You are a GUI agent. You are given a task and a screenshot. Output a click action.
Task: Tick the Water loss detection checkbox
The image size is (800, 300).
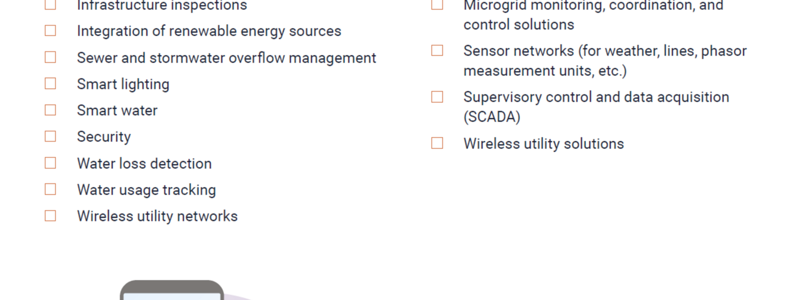(50, 163)
